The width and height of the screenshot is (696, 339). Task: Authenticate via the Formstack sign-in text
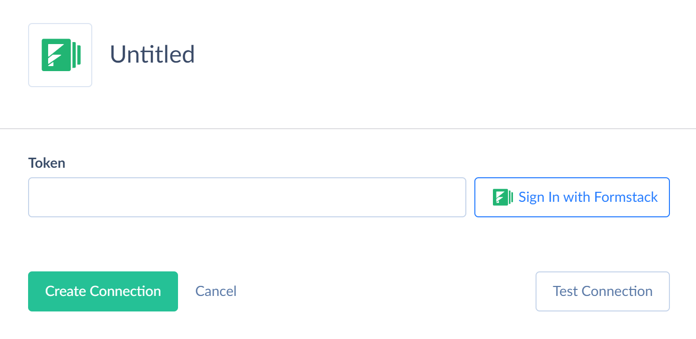click(588, 197)
